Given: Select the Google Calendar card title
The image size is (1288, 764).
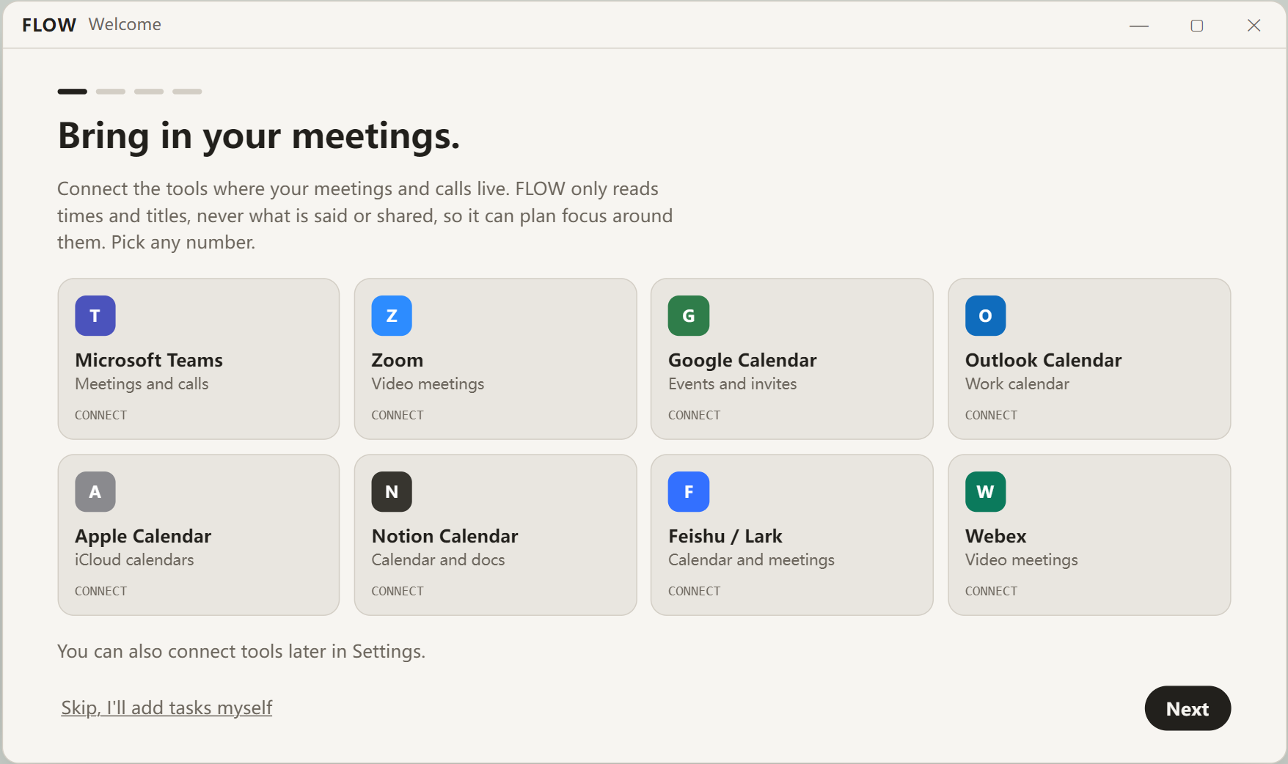Looking at the screenshot, I should (742, 360).
